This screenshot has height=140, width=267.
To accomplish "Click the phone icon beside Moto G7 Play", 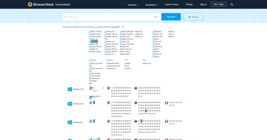I will point(90,74).
